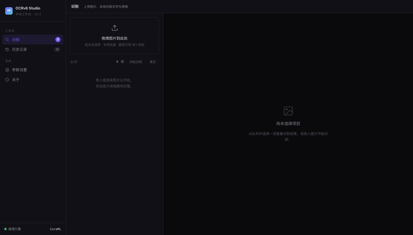Click the 清空 button
The width and height of the screenshot is (413, 235).
pos(153,62)
